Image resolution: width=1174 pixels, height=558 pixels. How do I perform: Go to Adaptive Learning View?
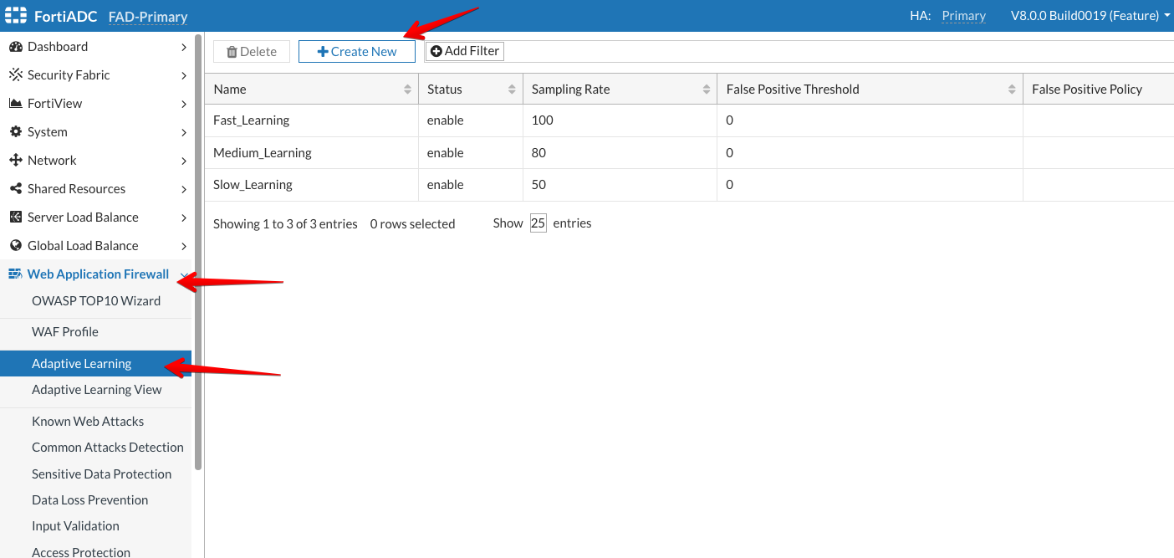(x=97, y=390)
